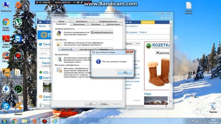Viewport: 221px width, 124px height.
Task: Show hidden system tray icons arrow
Action: point(189,121)
